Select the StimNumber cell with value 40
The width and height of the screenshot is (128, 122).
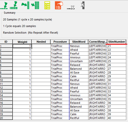pyautogui.click(x=117, y=118)
